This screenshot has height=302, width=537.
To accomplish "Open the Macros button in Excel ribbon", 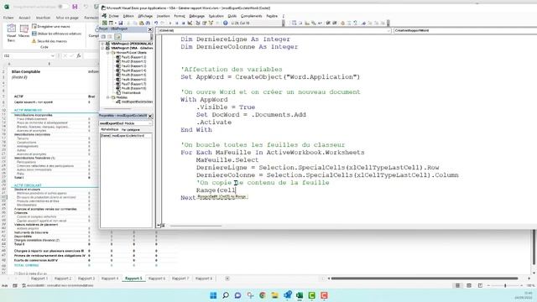I will tap(24, 32).
